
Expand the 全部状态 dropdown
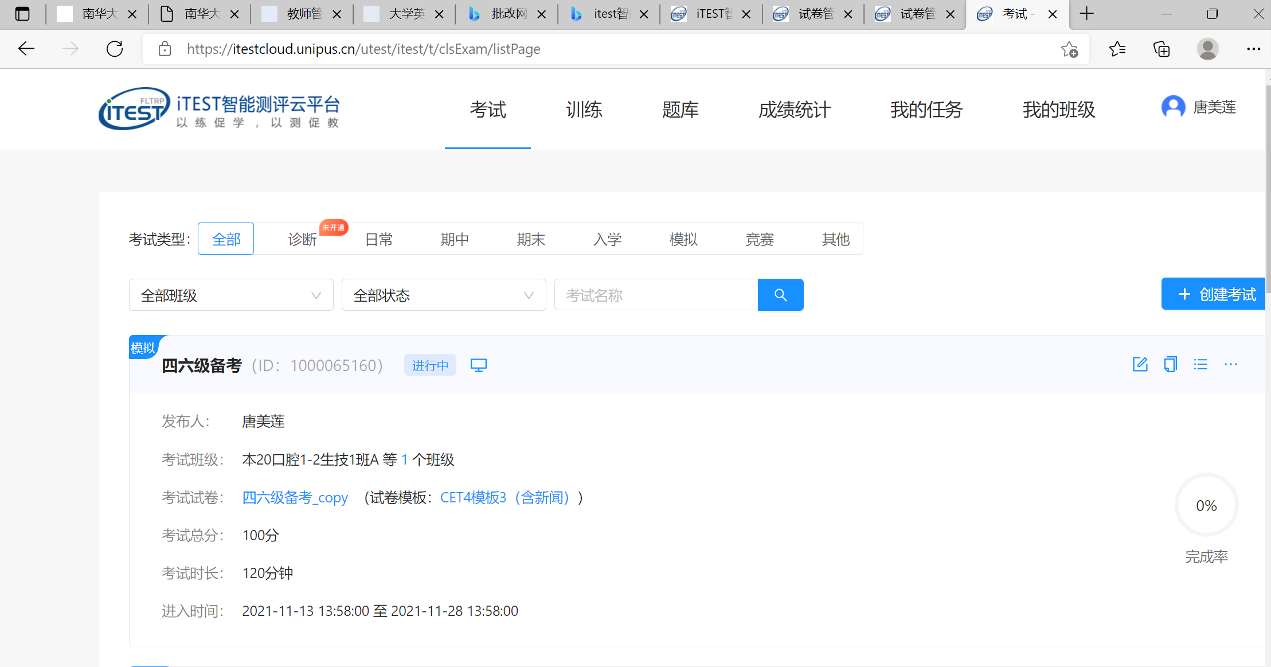[x=444, y=295]
